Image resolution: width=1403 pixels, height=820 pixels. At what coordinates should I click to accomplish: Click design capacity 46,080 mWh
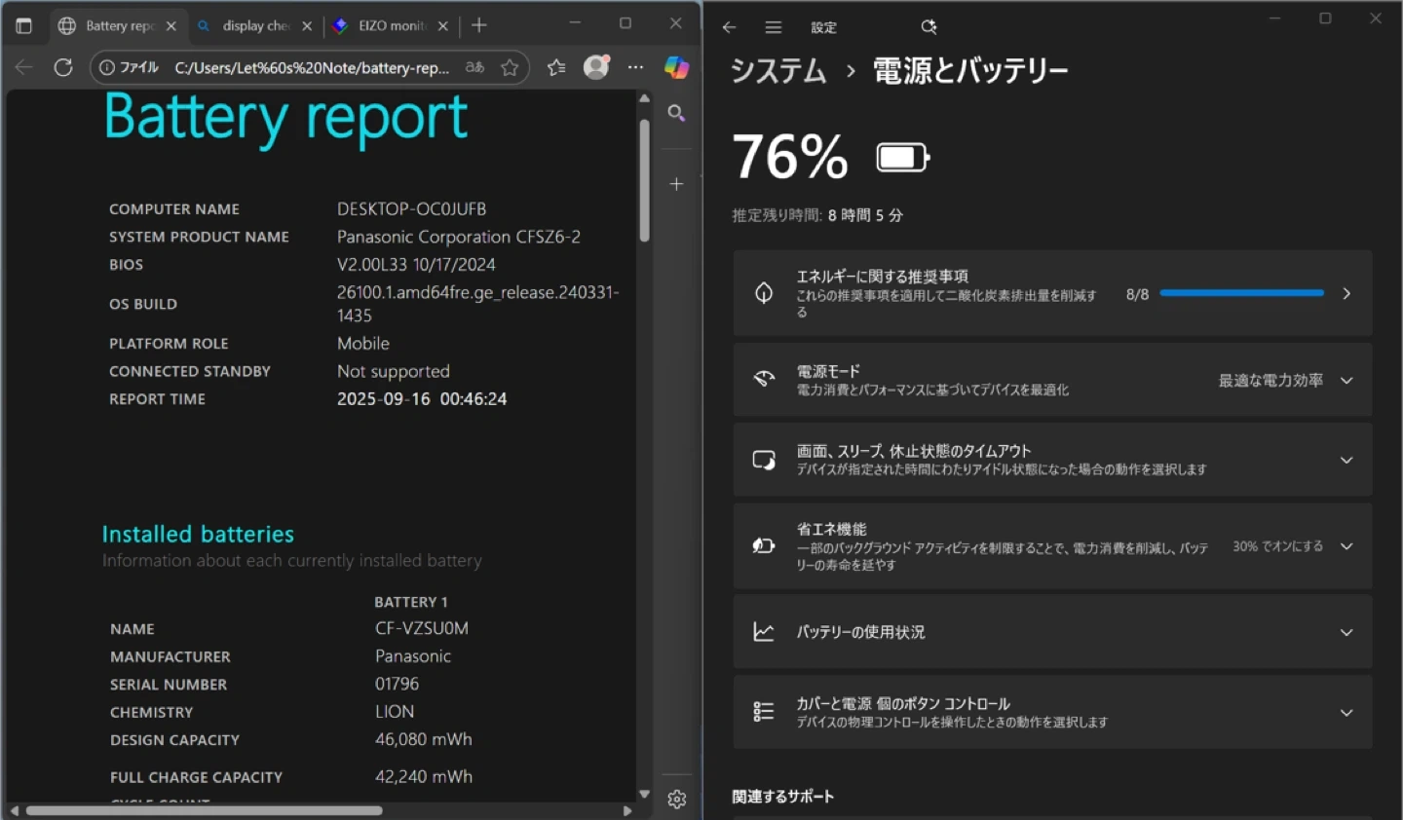[x=424, y=739]
